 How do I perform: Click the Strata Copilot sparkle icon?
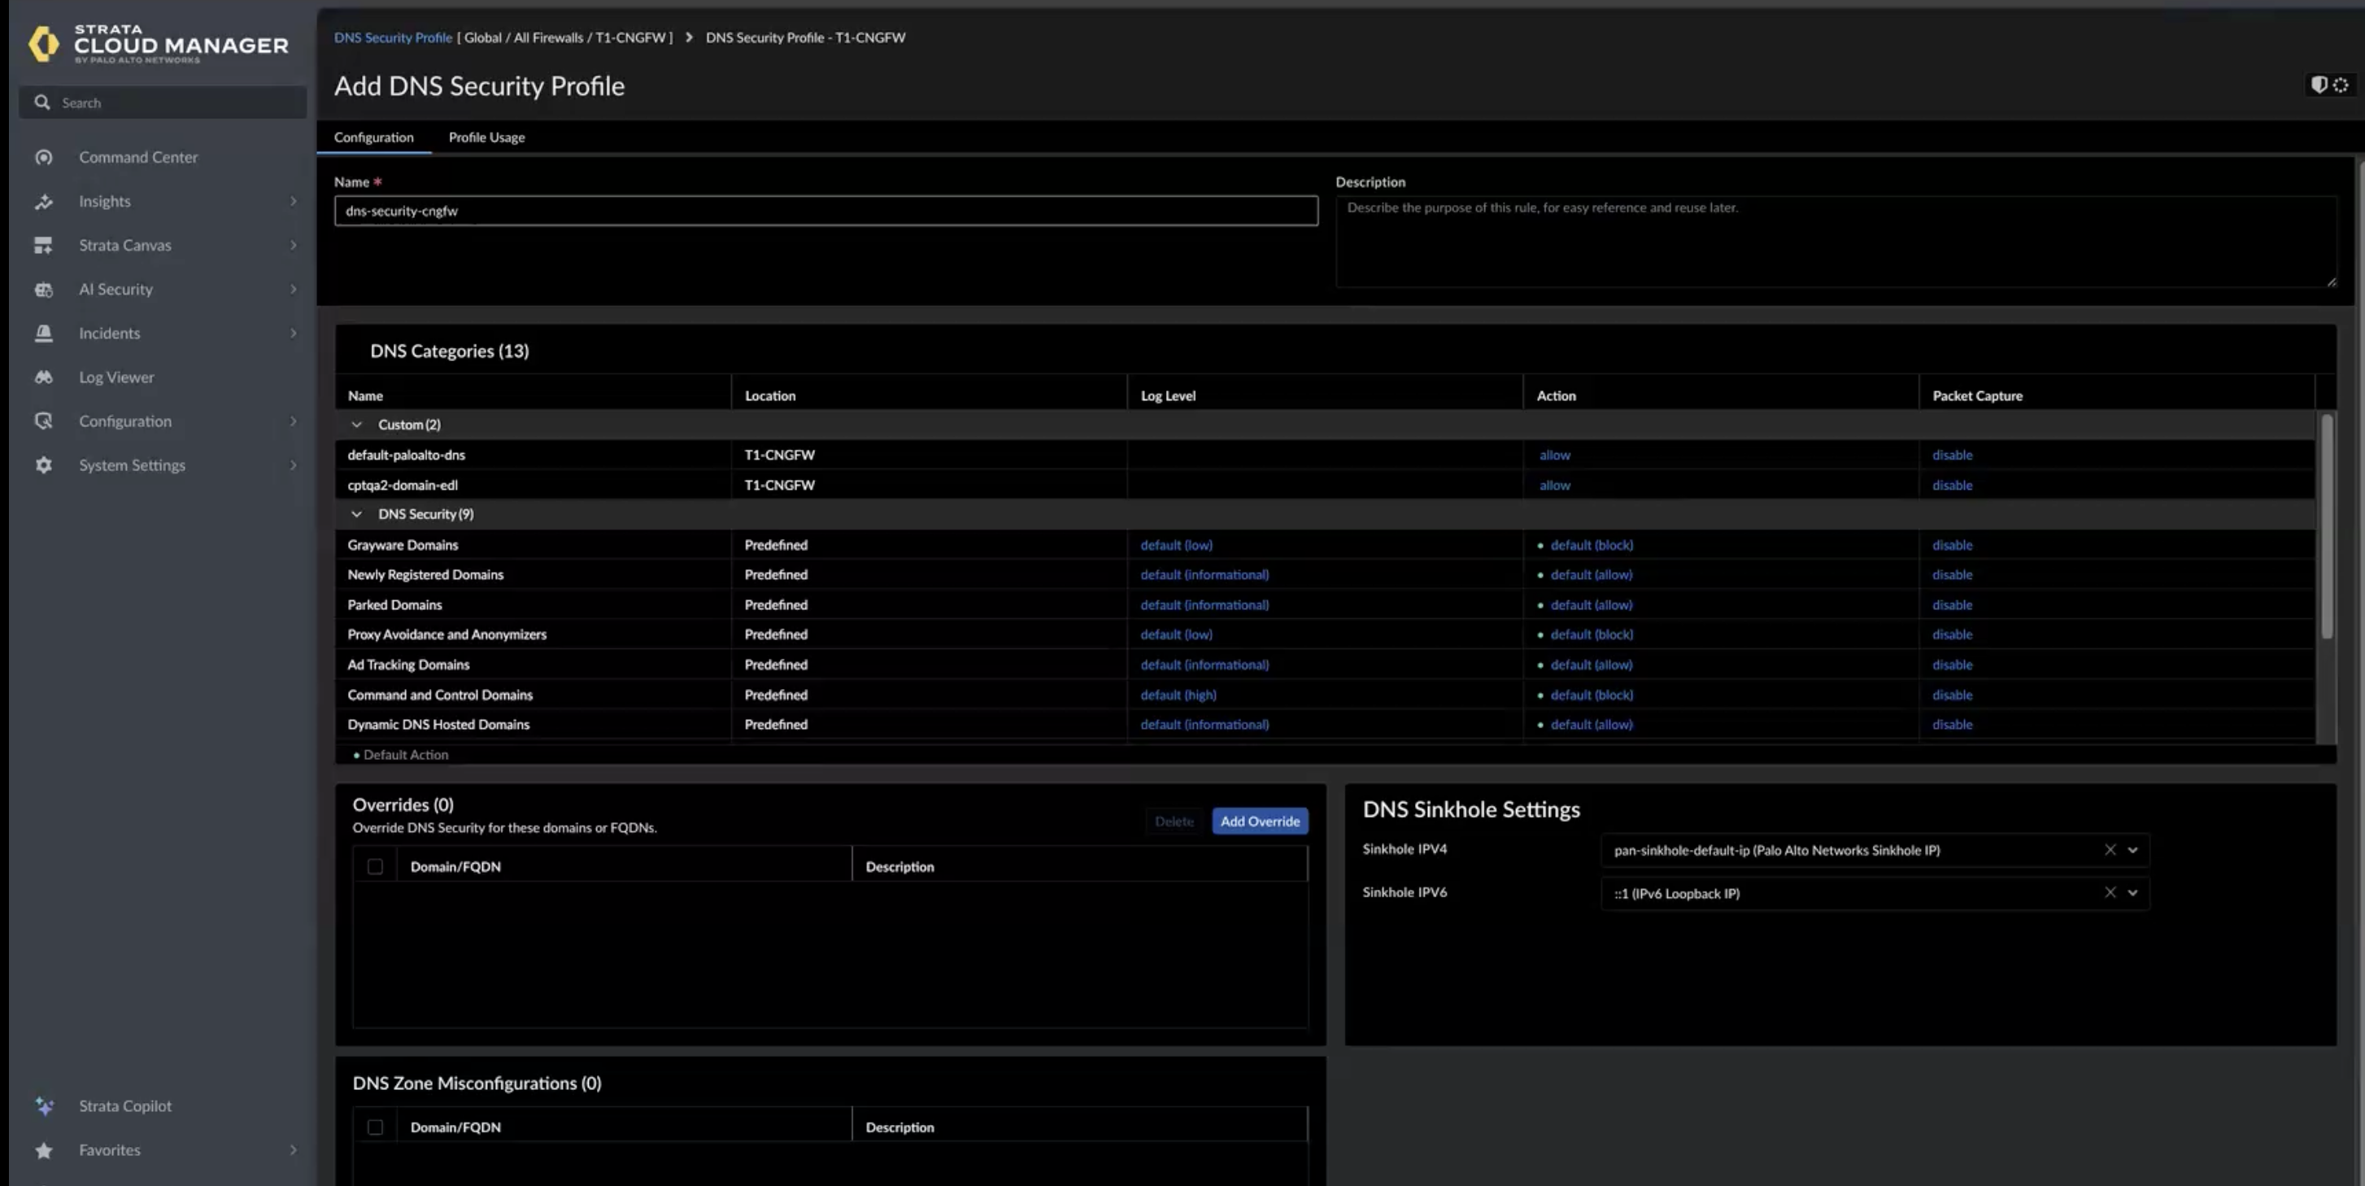(x=43, y=1106)
